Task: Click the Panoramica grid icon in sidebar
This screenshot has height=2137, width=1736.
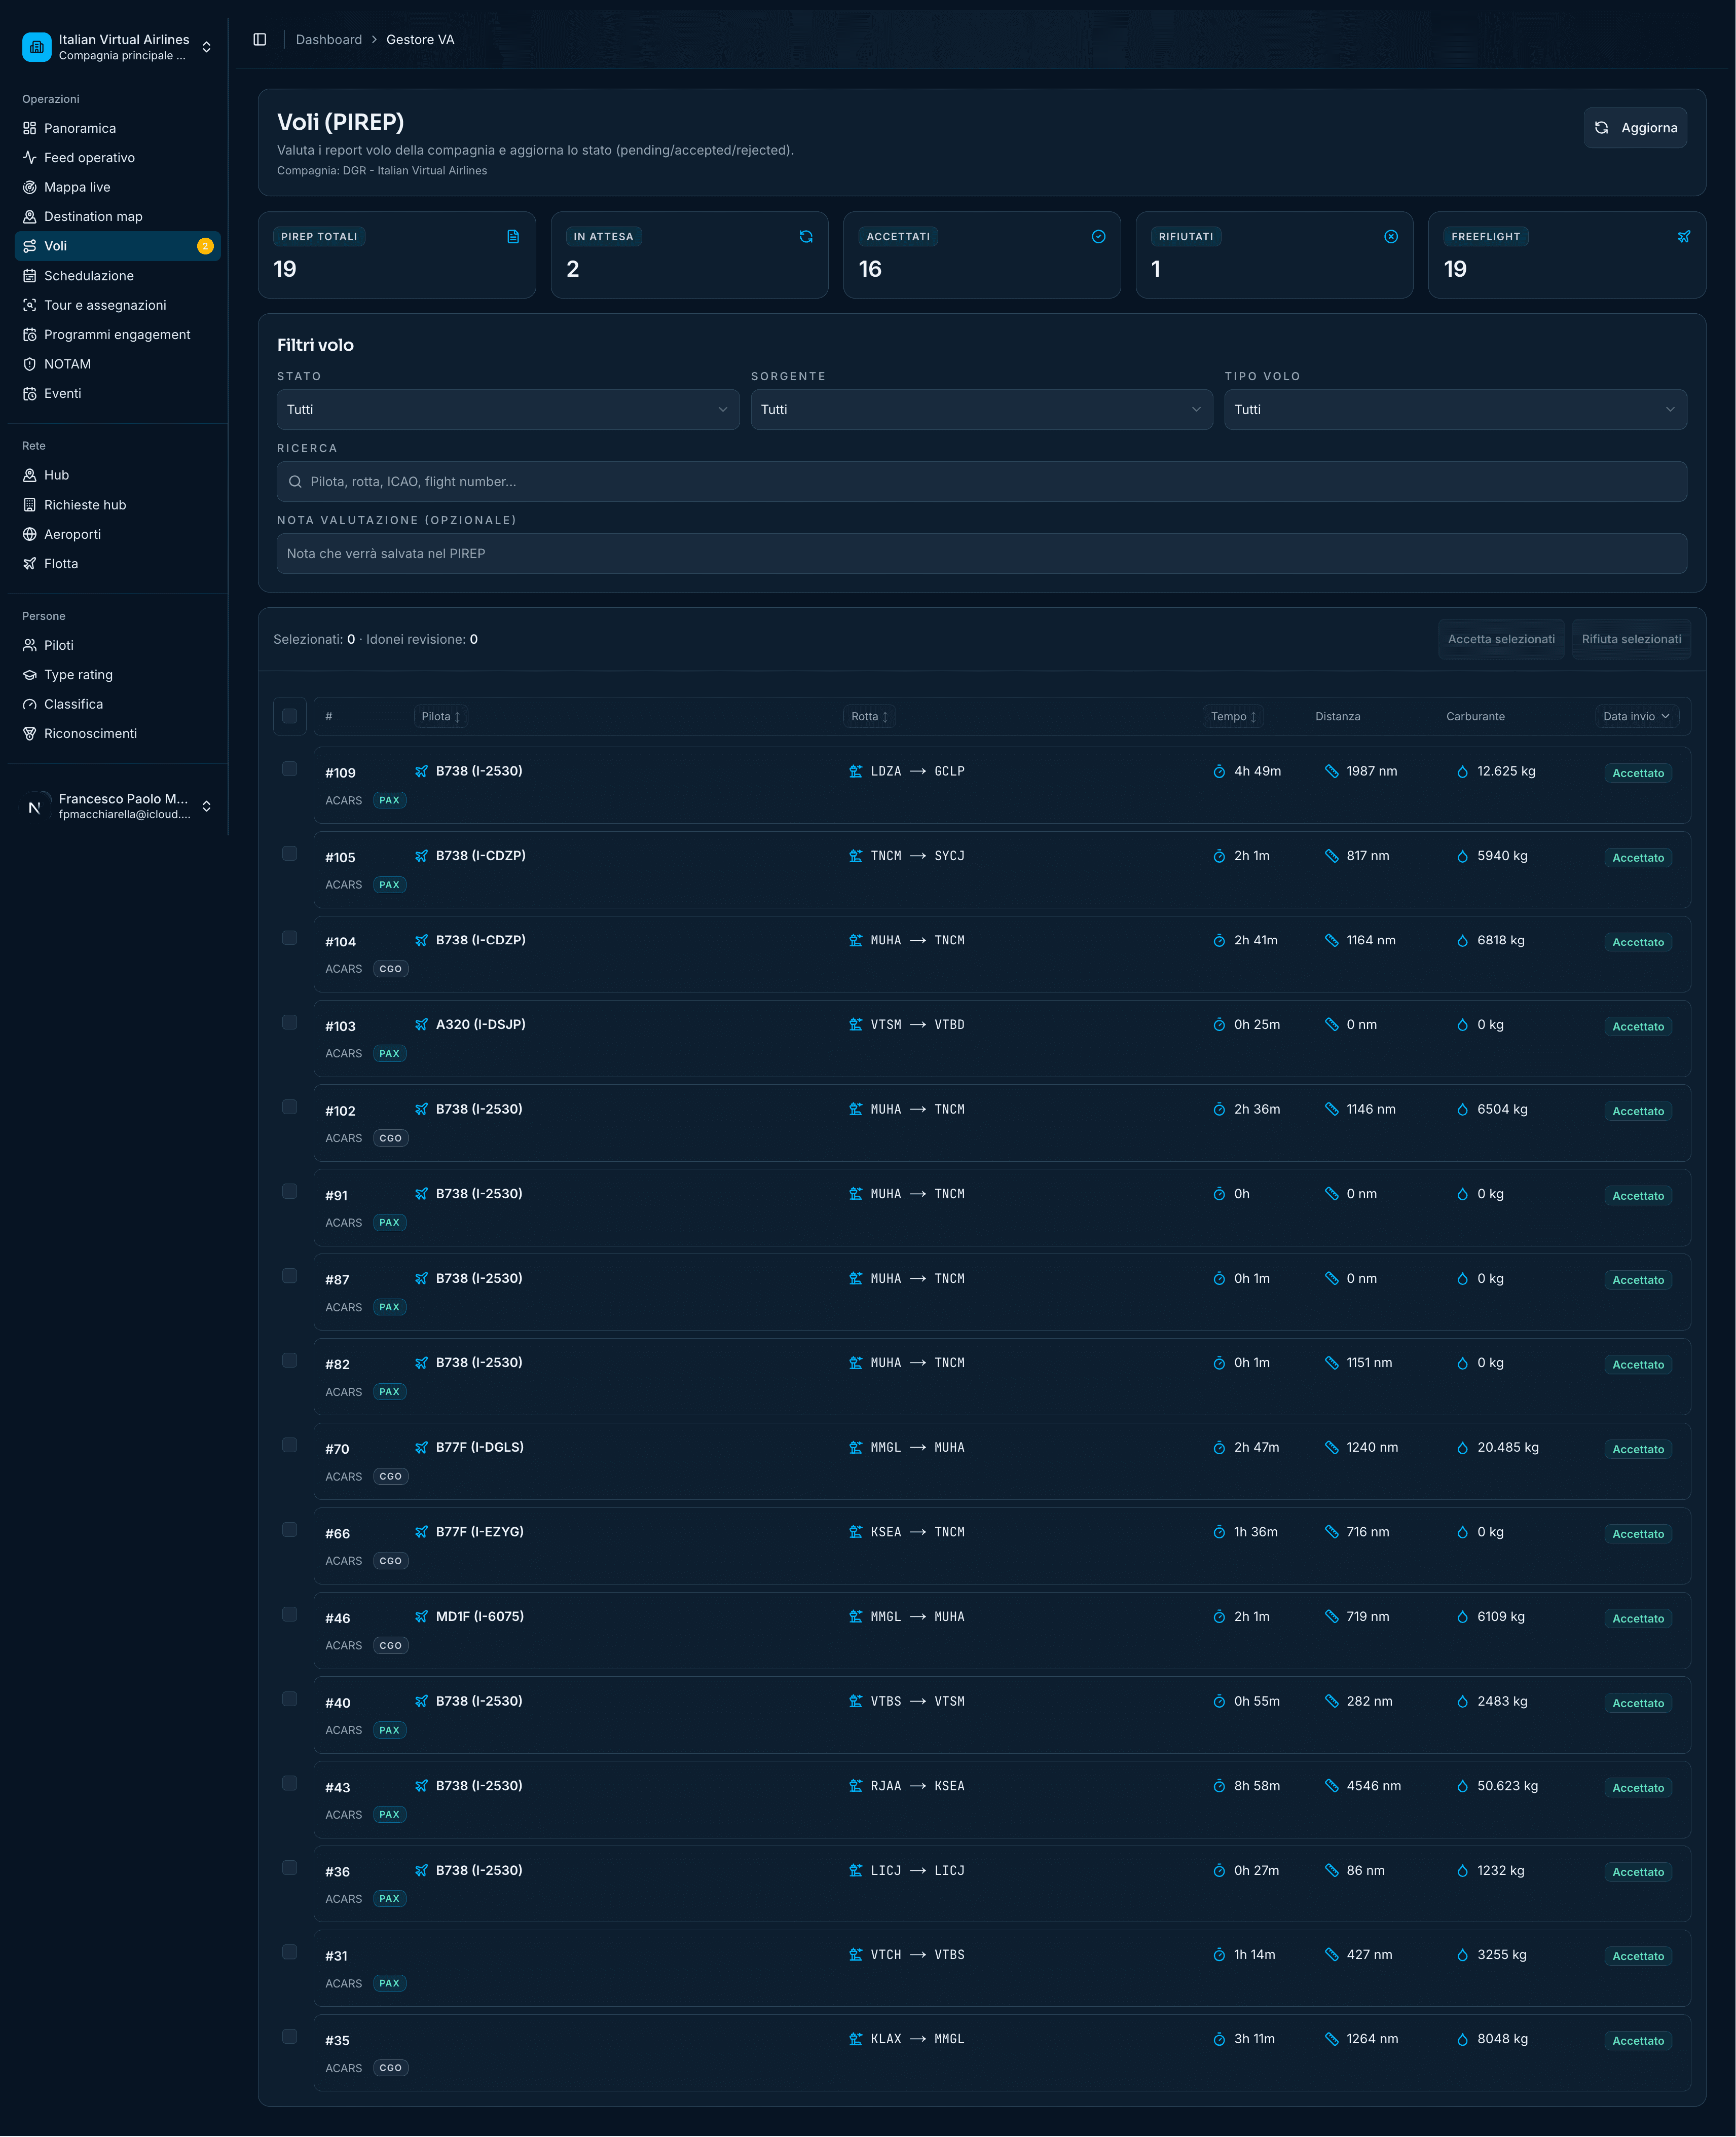Action: pos(30,128)
